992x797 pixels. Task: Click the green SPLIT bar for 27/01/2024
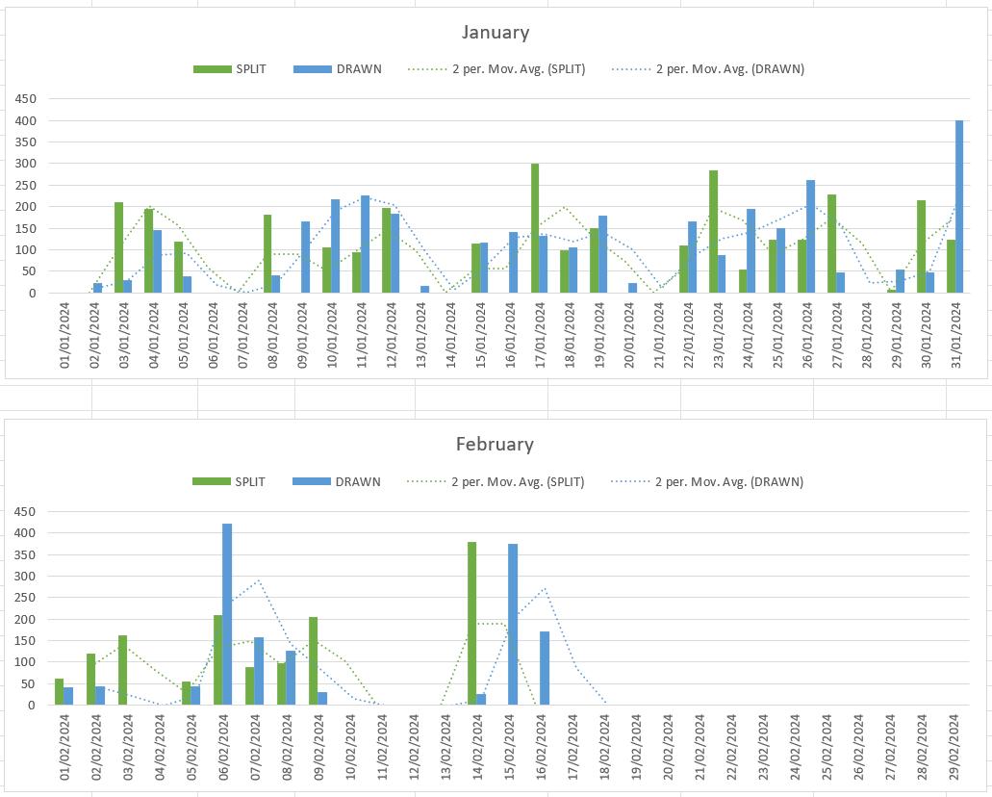tap(832, 244)
